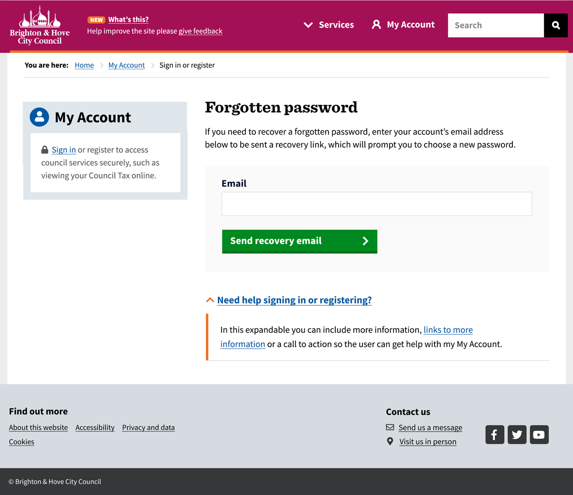
Task: Open My Account in the header navigation
Action: pos(403,25)
